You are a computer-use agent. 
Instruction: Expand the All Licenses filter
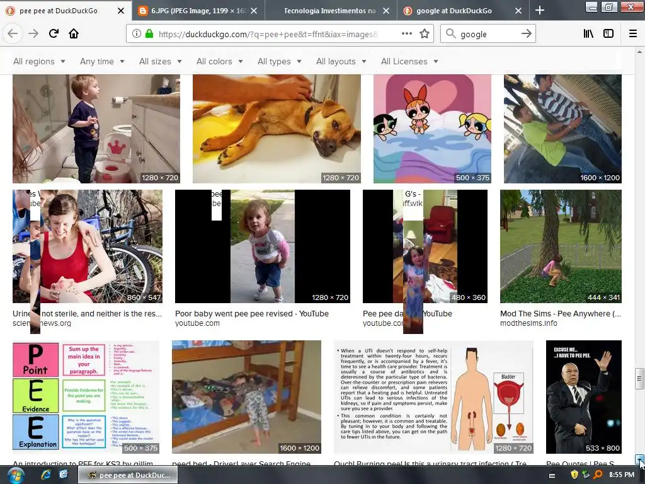coord(409,61)
